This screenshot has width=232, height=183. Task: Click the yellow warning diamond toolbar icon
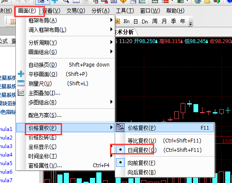point(123,1)
